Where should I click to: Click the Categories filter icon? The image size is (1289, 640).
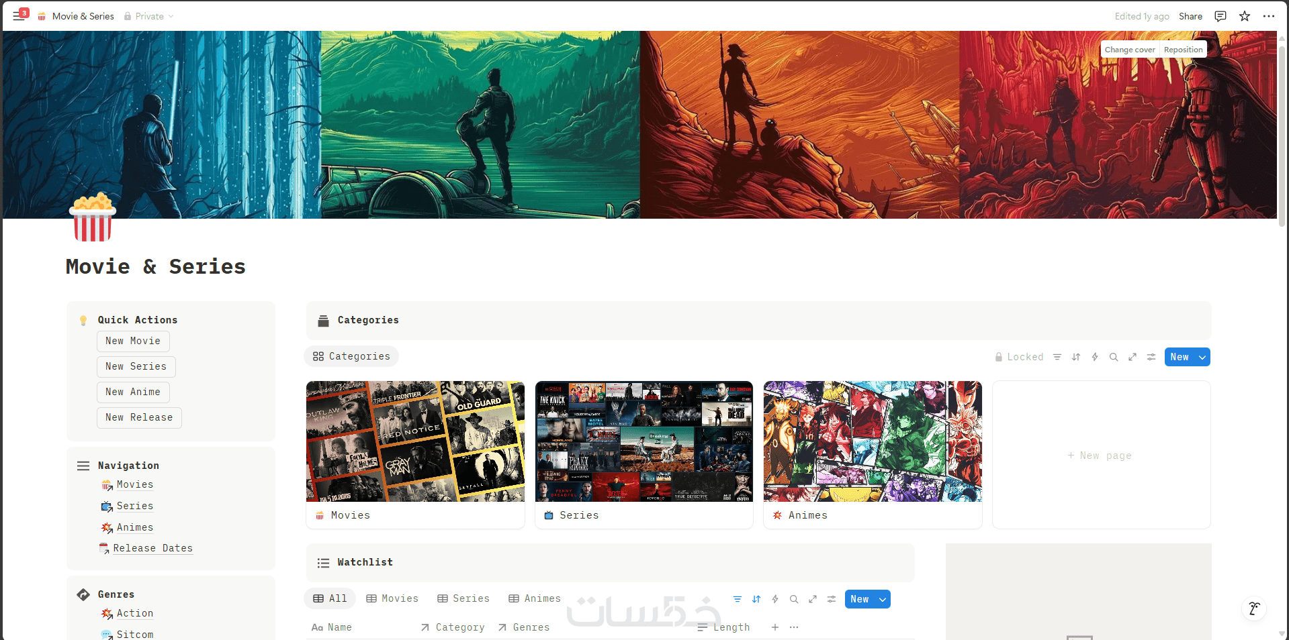[1057, 357]
